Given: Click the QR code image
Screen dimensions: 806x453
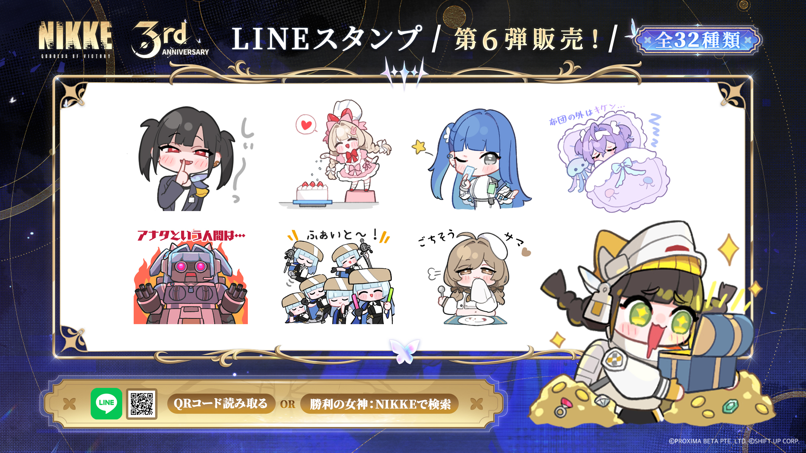Looking at the screenshot, I should tap(142, 404).
